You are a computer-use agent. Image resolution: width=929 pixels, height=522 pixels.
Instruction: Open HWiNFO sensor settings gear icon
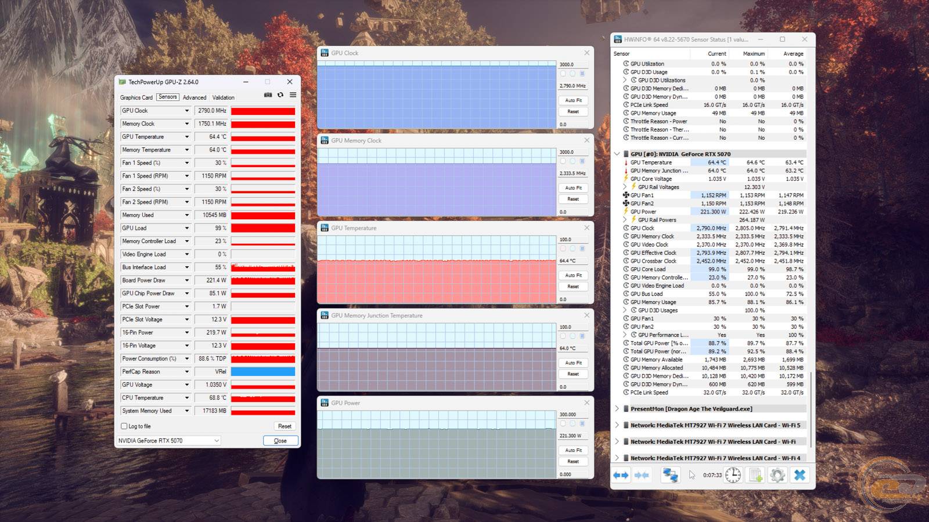click(777, 475)
